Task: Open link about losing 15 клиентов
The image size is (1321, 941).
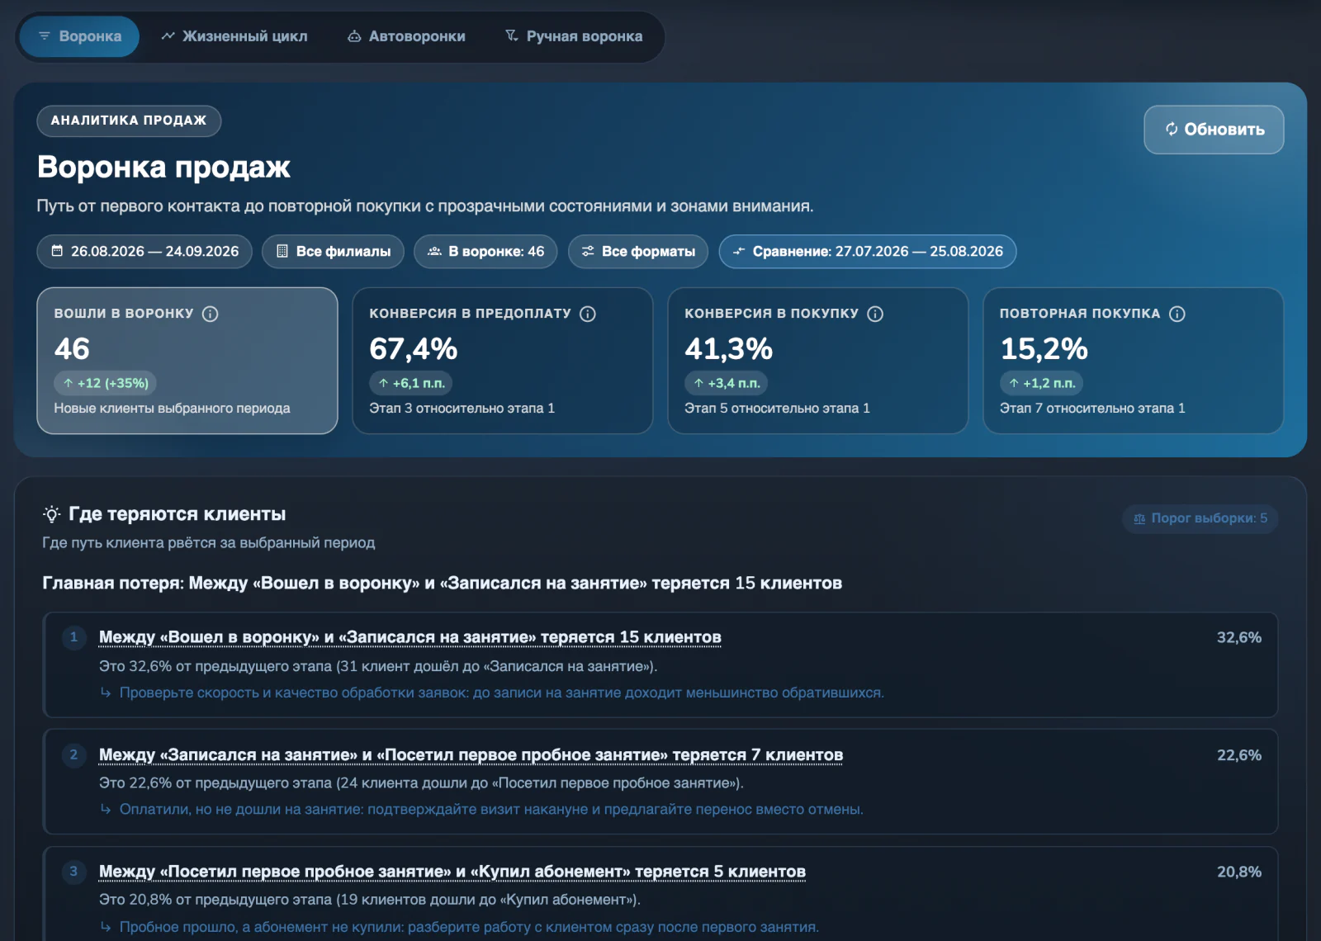Action: click(x=410, y=637)
